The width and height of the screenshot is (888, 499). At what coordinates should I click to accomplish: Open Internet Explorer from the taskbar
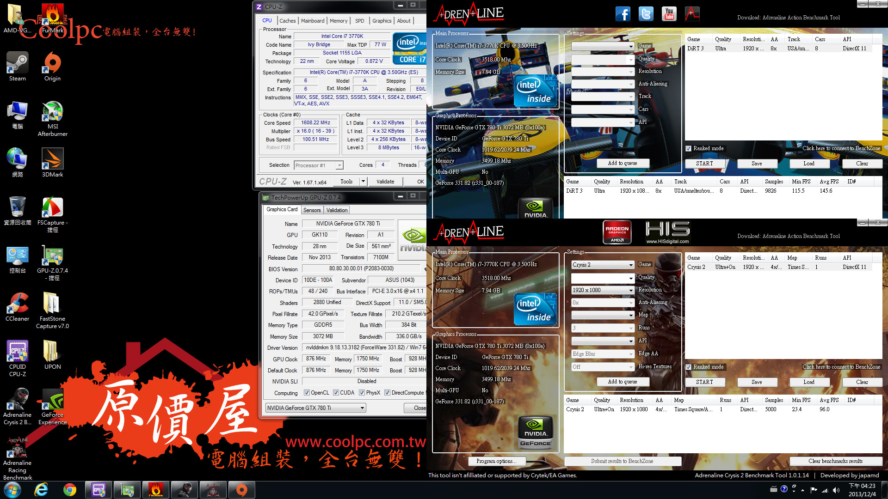point(41,490)
